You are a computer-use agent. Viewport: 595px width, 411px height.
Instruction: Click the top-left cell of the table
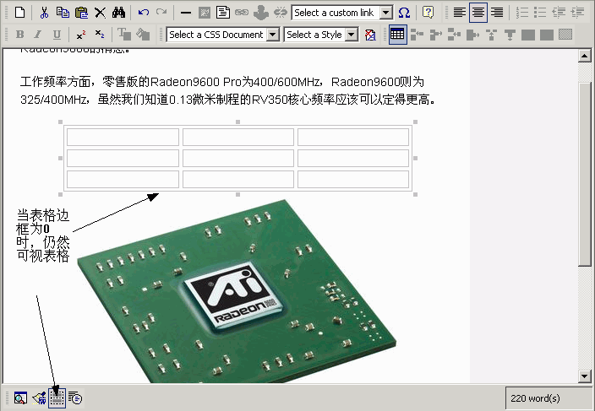point(123,137)
